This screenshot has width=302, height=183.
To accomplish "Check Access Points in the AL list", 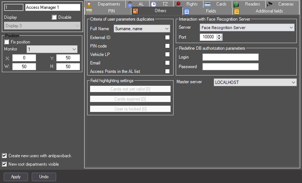I will pyautogui.click(x=167, y=71).
